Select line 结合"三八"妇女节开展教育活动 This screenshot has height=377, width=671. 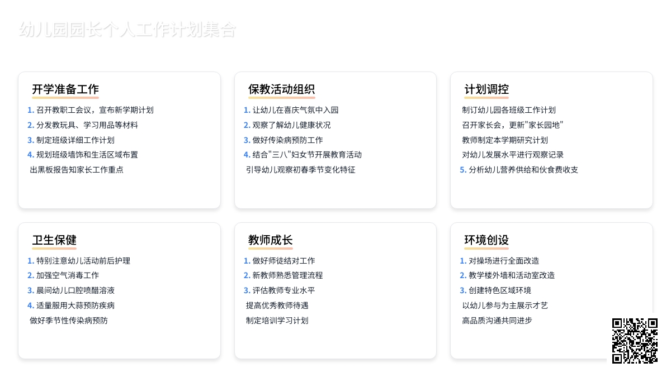pyautogui.click(x=307, y=155)
